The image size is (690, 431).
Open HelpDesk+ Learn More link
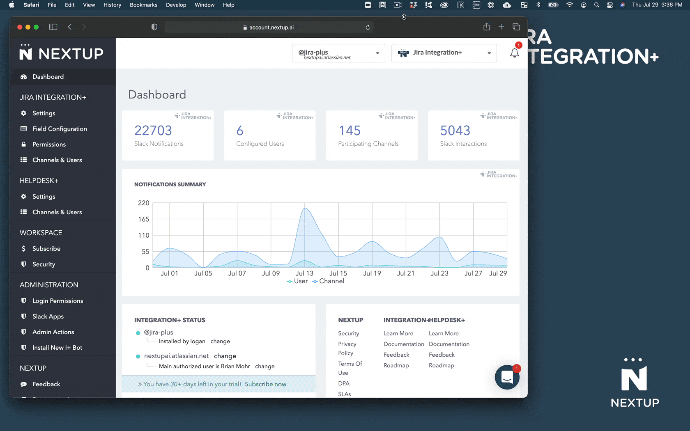tap(444, 334)
